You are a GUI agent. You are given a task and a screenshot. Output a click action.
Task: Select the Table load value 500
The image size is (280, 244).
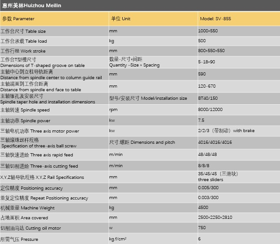coord(202,41)
